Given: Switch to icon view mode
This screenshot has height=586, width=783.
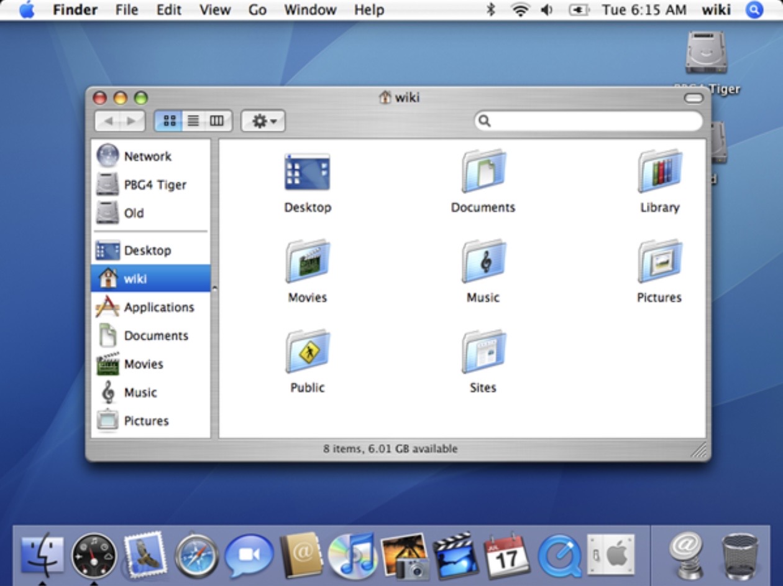Looking at the screenshot, I should pyautogui.click(x=169, y=121).
